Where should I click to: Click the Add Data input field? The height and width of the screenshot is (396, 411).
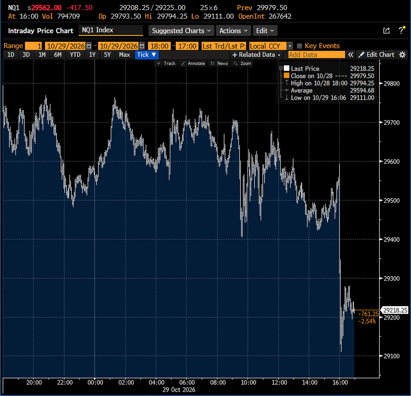click(316, 55)
